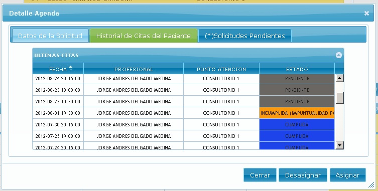The width and height of the screenshot is (378, 191).
Task: Click the CUMPLIDA status for 2012-07-30 appointment
Action: click(x=297, y=125)
